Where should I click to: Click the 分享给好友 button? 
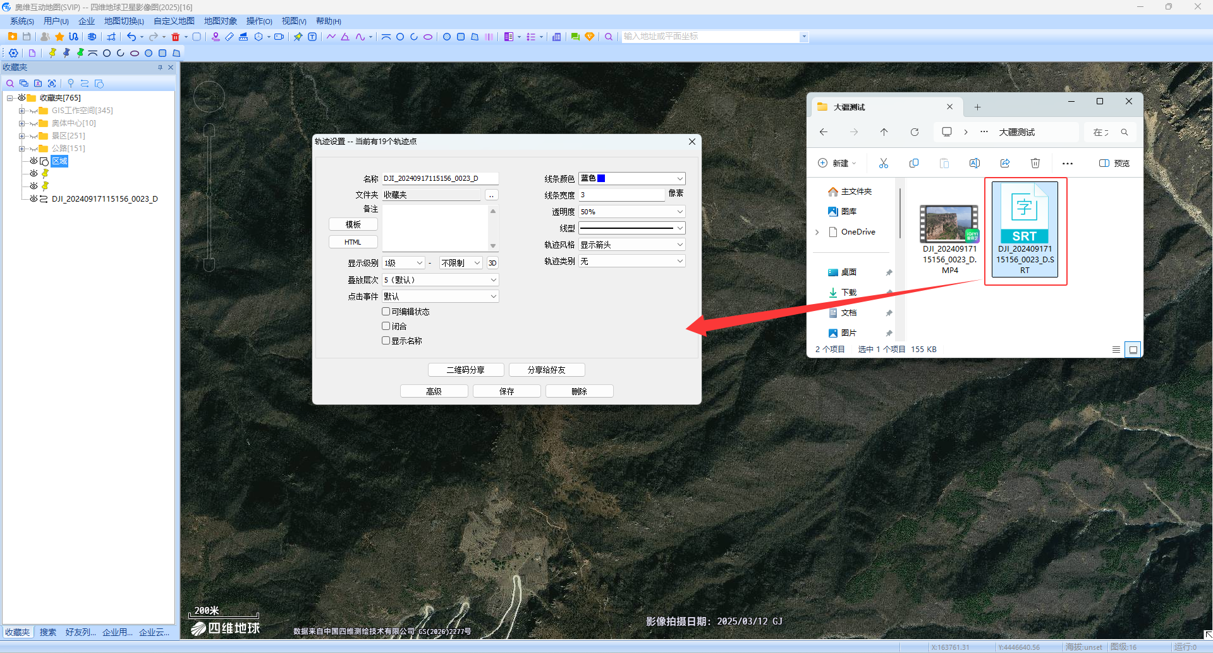click(547, 370)
